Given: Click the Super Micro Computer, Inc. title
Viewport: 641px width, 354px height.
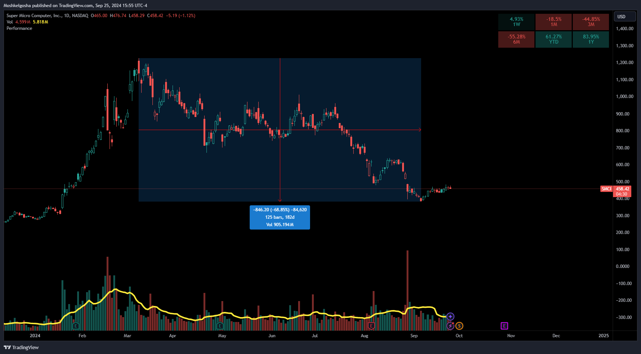Looking at the screenshot, I should (x=34, y=16).
